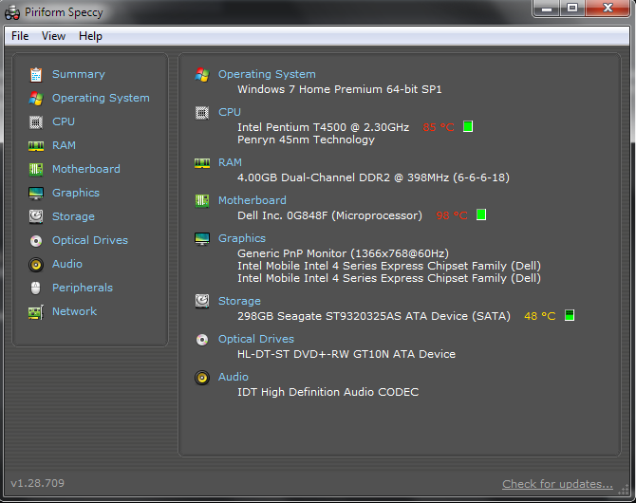Click the green storage temperature indicator square

[x=570, y=315]
